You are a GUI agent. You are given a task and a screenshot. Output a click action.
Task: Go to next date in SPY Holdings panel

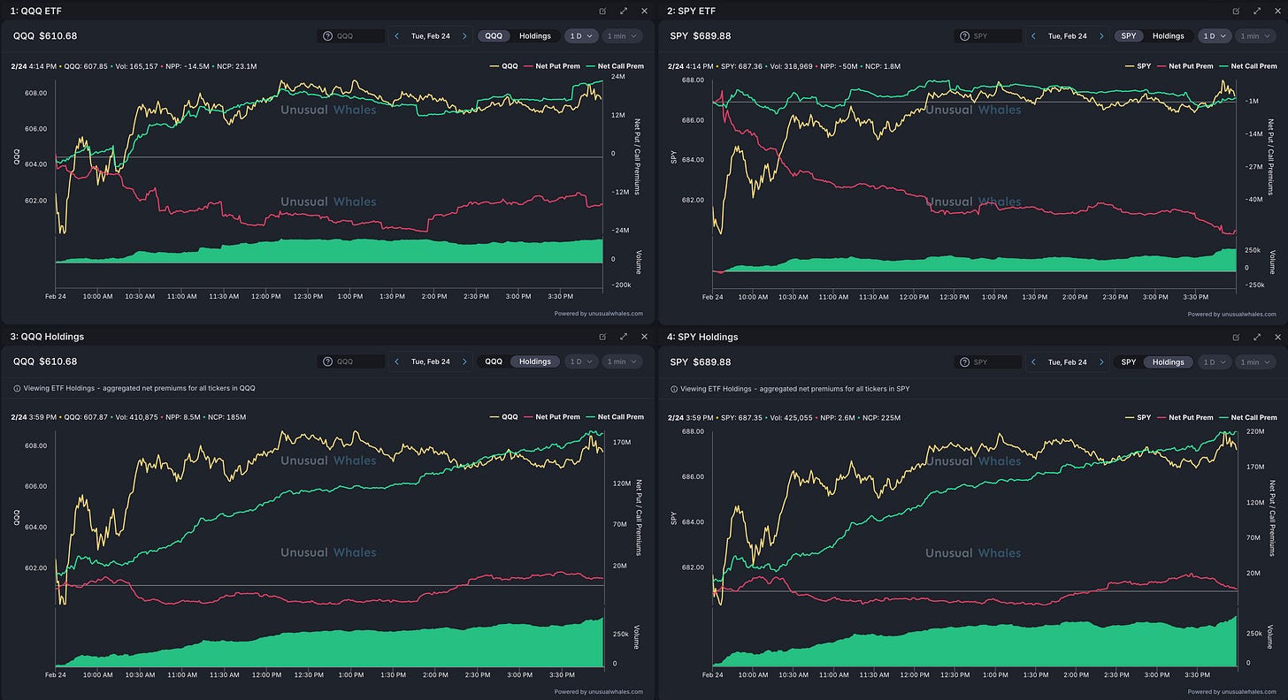1101,361
